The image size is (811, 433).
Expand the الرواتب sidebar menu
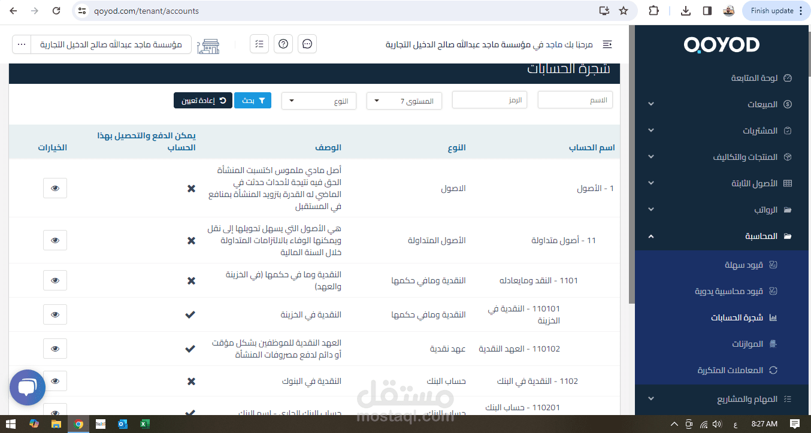point(722,210)
